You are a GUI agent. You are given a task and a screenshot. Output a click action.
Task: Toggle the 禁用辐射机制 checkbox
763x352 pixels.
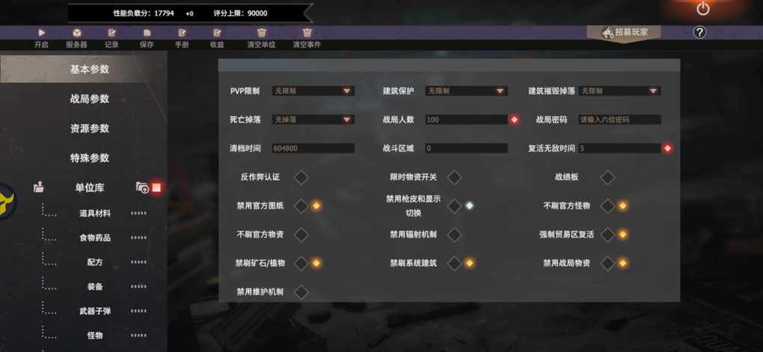point(454,235)
